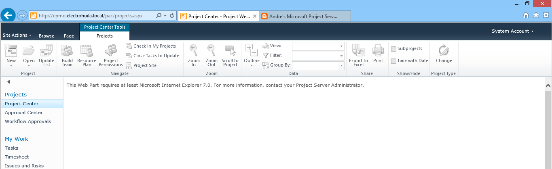Screen dimensions: 552x169
Task: Zoom In on the project timeline
Action: click(x=194, y=51)
